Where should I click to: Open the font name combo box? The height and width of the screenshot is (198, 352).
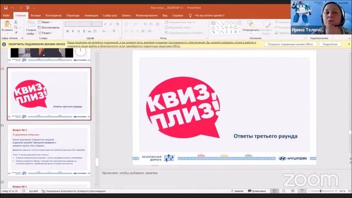[x=78, y=24]
